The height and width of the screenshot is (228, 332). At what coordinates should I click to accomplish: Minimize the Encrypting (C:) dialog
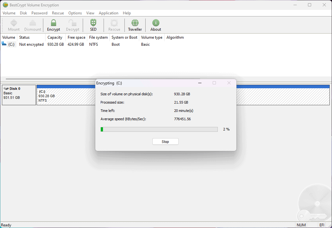pos(200,83)
